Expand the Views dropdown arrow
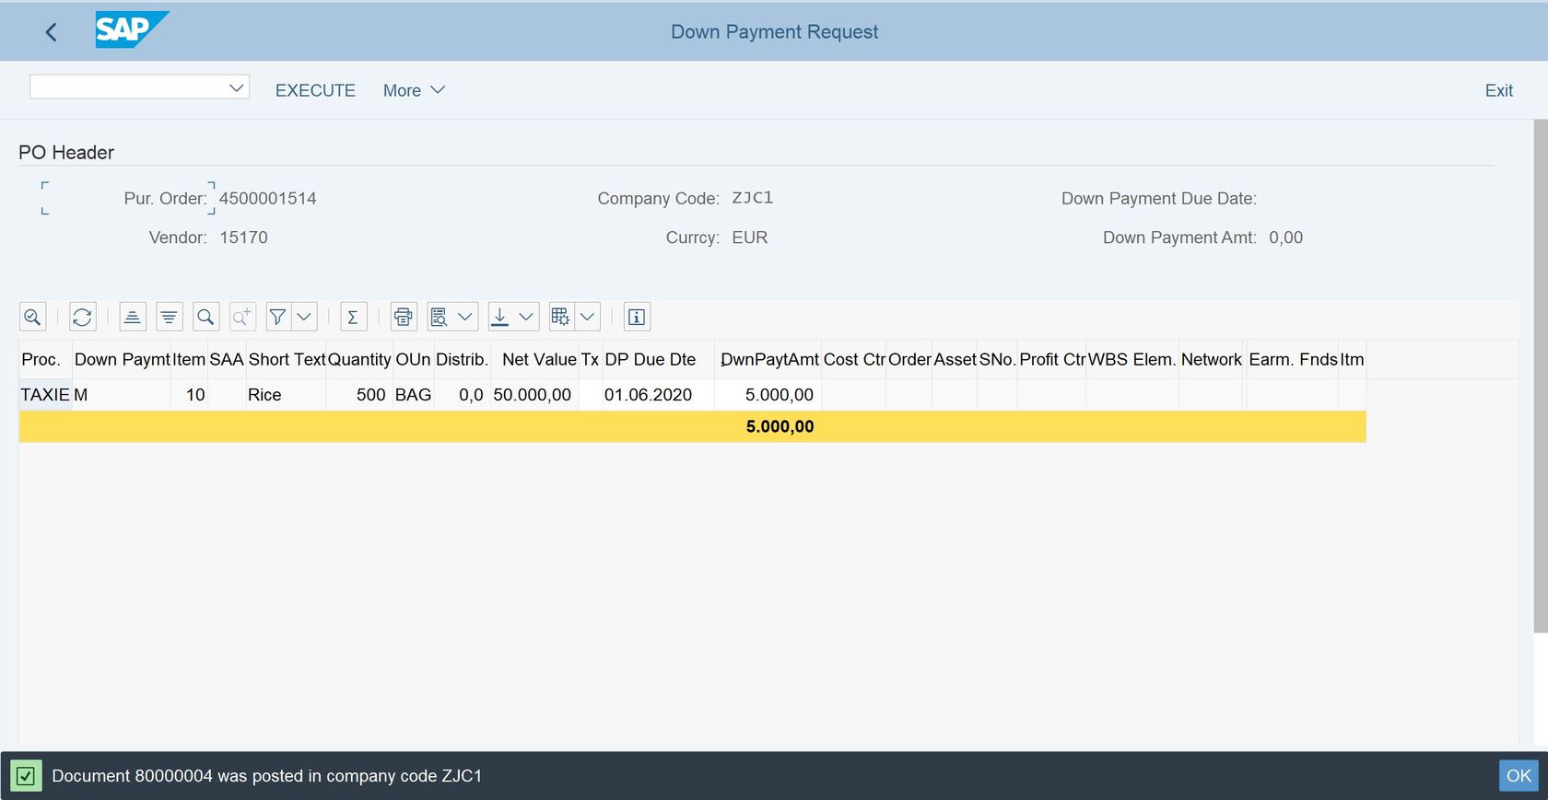This screenshot has width=1548, height=800. 465,317
